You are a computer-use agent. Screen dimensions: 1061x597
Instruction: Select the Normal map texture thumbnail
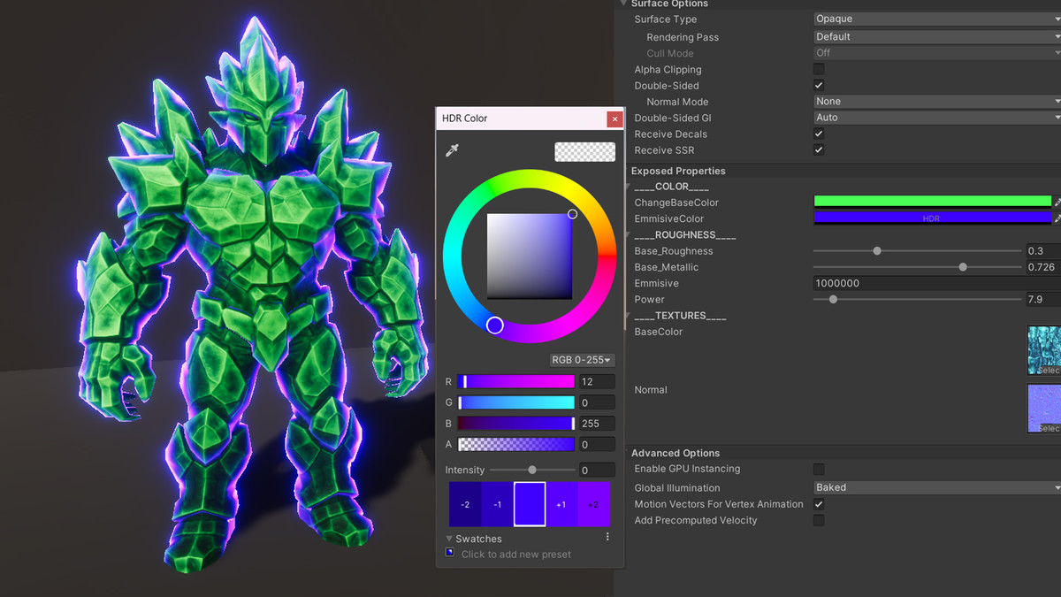click(1044, 408)
